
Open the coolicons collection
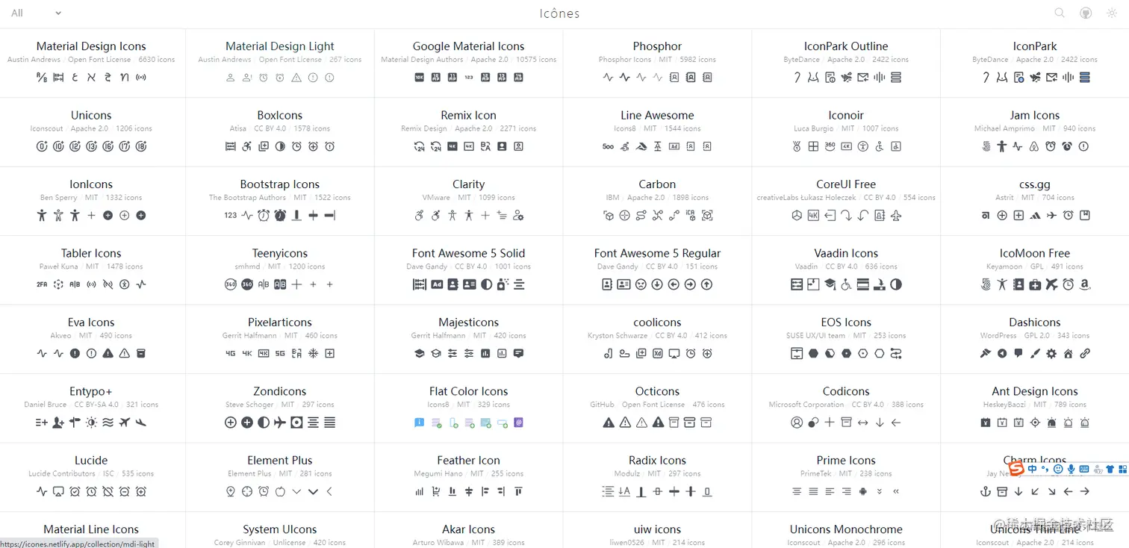click(657, 323)
